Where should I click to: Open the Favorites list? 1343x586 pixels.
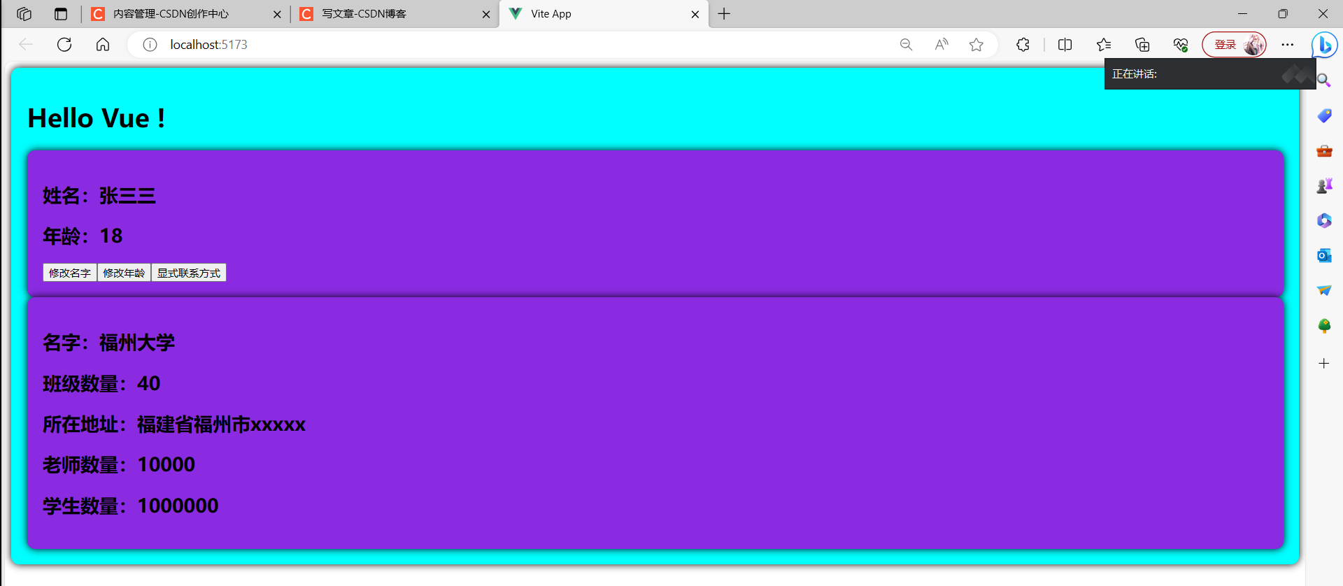coord(1104,45)
